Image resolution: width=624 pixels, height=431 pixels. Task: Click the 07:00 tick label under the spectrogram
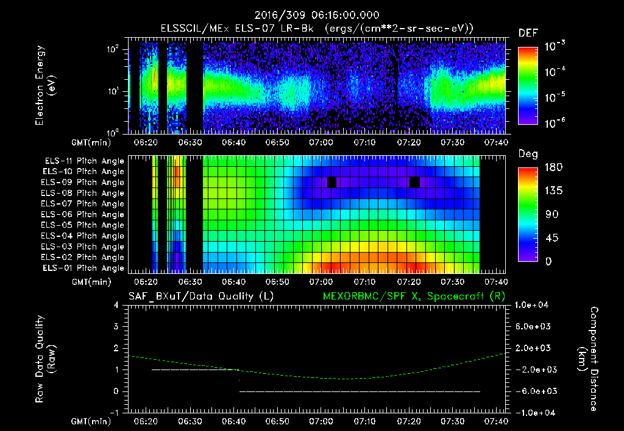321,142
